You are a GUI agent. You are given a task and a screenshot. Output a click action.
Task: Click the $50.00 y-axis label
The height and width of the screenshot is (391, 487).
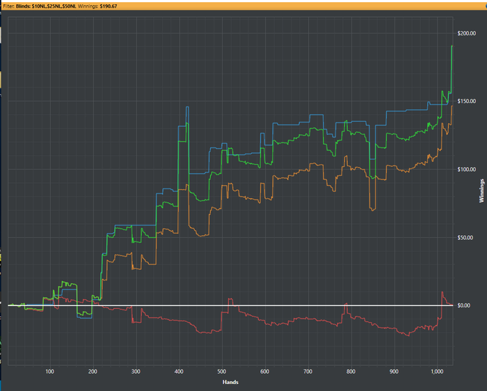coord(465,237)
